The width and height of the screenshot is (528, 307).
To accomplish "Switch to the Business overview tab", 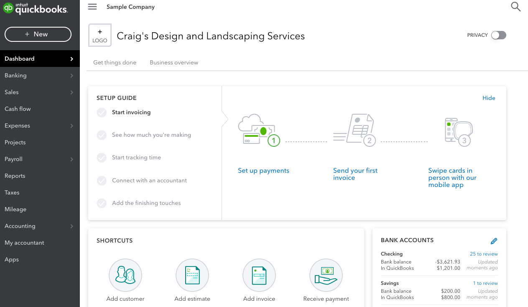I will [174, 62].
